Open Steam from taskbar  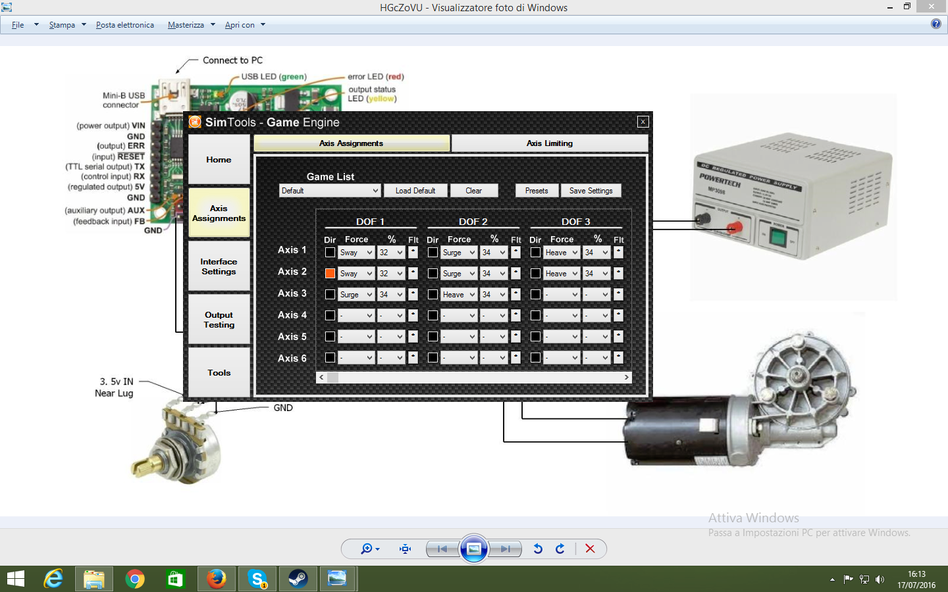point(298,579)
